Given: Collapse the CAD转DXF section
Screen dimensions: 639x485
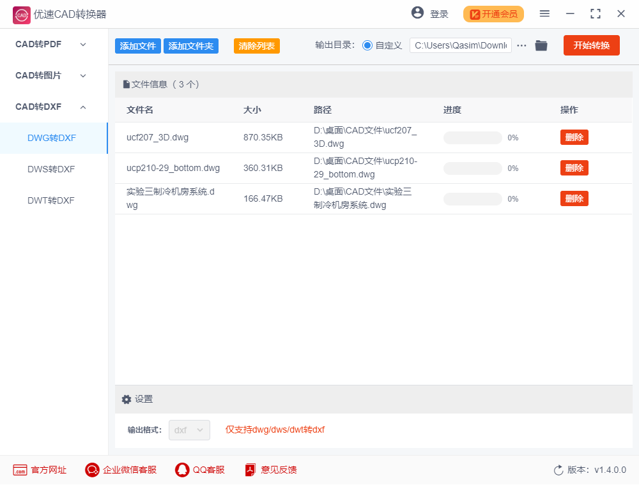Looking at the screenshot, I should [82, 107].
